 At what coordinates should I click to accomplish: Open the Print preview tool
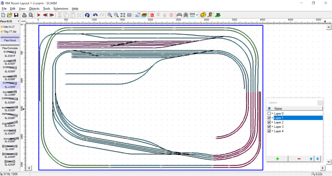[31, 15]
